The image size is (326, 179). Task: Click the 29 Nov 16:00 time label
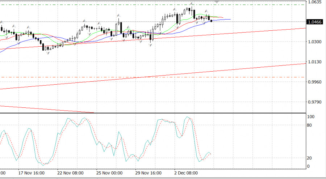149,173
